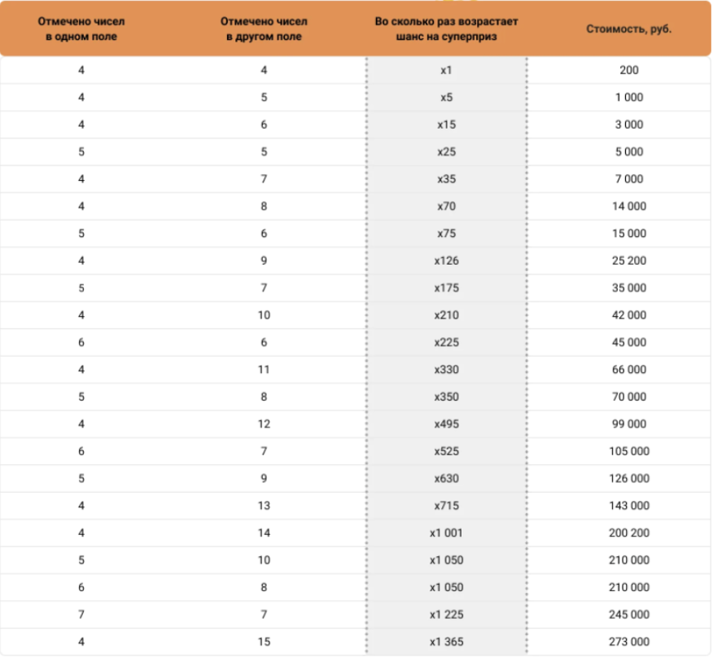Image resolution: width=713 pixels, height=658 pixels.
Task: Select the x35 multiplier cell
Action: (446, 179)
